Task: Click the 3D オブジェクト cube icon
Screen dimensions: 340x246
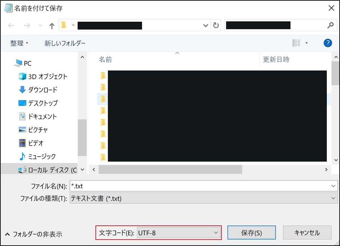Action: point(22,76)
